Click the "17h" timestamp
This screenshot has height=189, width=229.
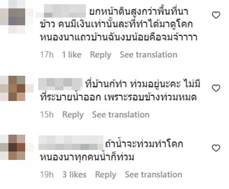[47, 55]
